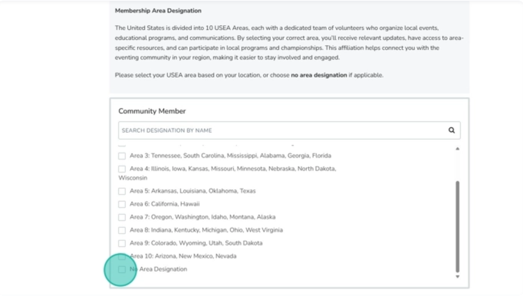The width and height of the screenshot is (523, 296).
Task: Click the Area 10 Arizona, New Mexico label
Action: pyautogui.click(x=183, y=256)
